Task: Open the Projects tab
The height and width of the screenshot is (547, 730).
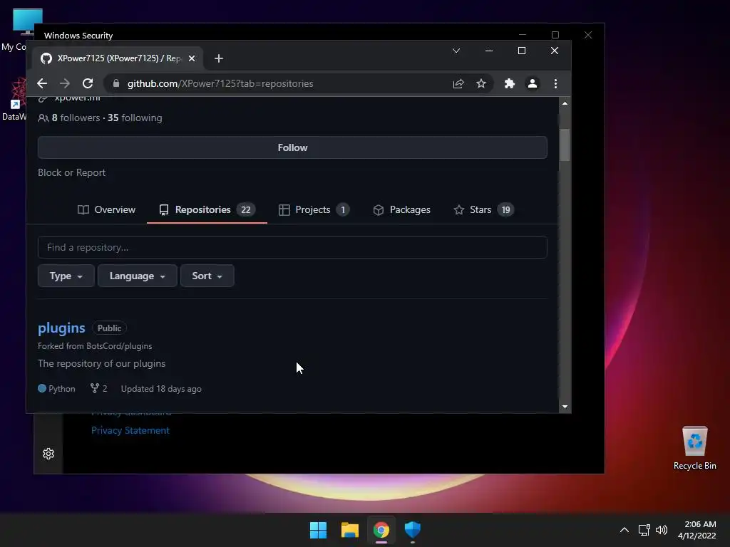Action: [x=314, y=210]
